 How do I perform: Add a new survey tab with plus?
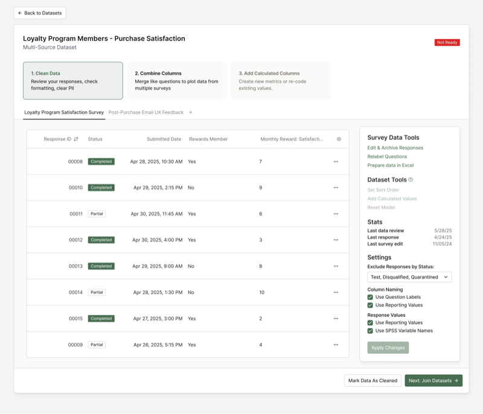tap(191, 112)
